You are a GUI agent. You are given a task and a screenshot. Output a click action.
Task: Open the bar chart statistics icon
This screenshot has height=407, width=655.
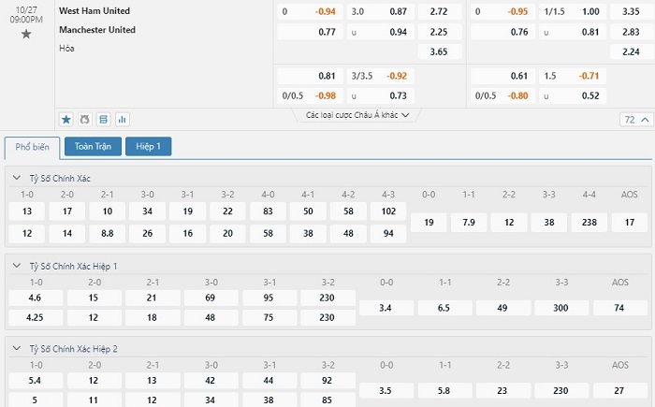point(123,120)
